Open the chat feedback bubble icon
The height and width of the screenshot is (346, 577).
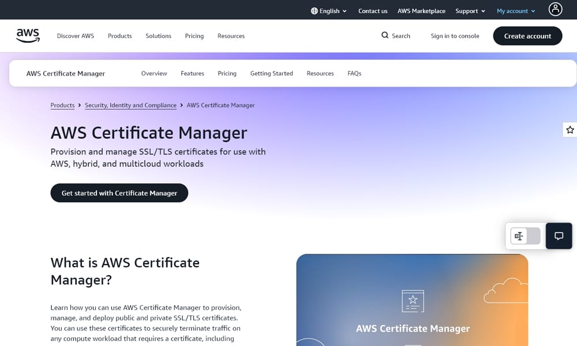pyautogui.click(x=559, y=236)
